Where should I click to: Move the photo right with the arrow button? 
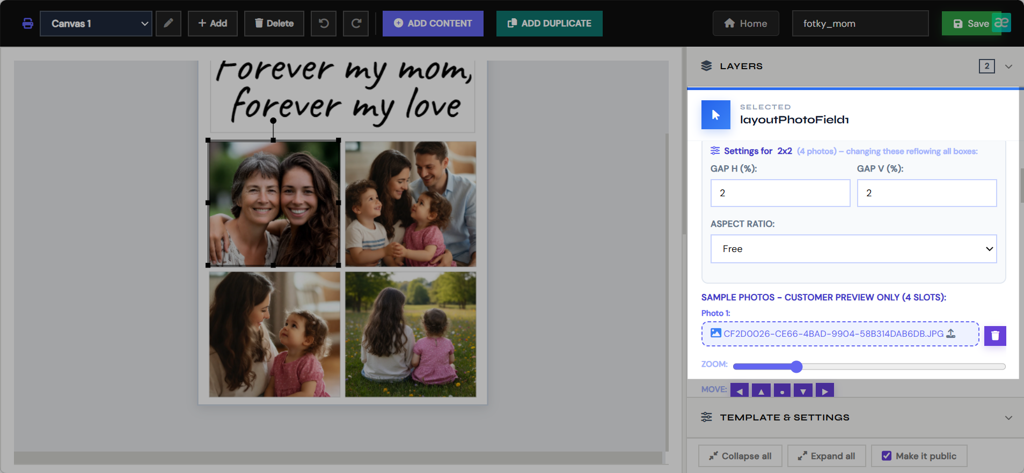coord(825,390)
